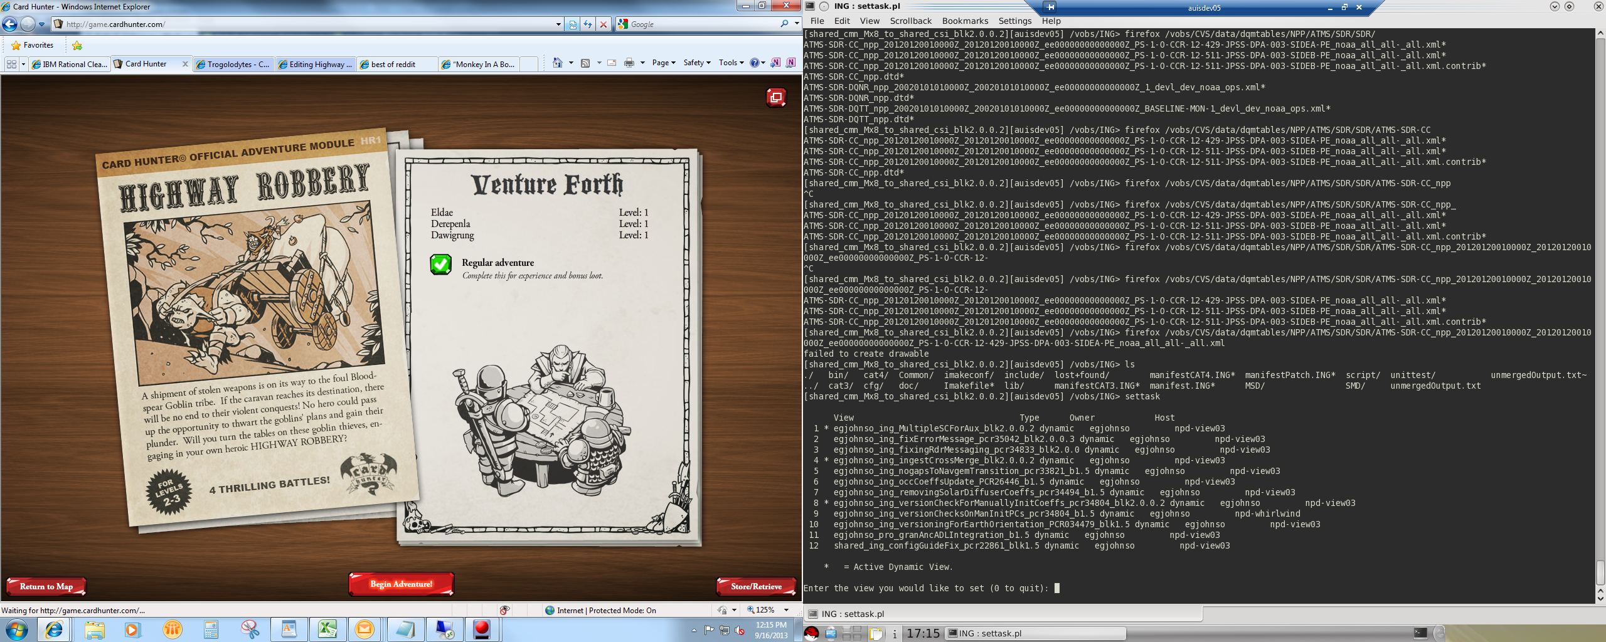The width and height of the screenshot is (1606, 642).
Task: Click the IE Home icon
Action: 557,63
